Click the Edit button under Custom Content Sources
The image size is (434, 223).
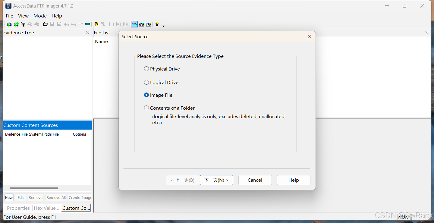pos(20,198)
